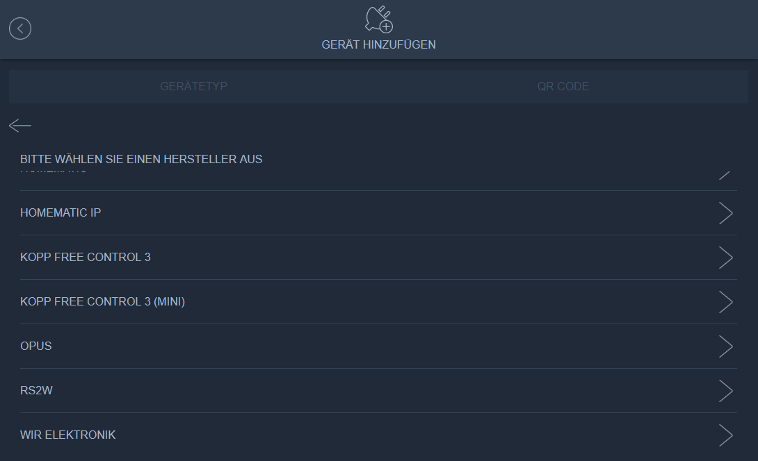Screen dimensions: 758x461
Task: Switch to the QR Code tab
Action: 563,87
